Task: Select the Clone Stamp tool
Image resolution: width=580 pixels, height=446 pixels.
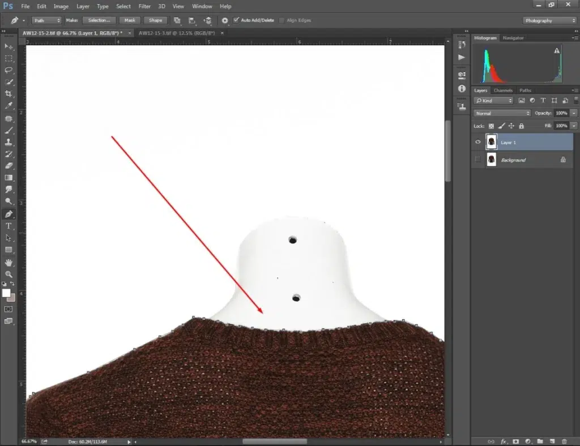Action: [x=9, y=142]
